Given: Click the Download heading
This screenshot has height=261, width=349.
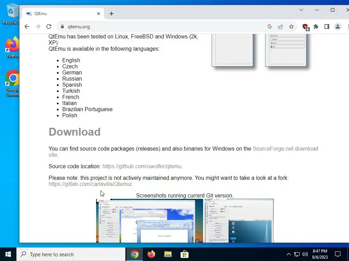Looking at the screenshot, I should point(75,132).
